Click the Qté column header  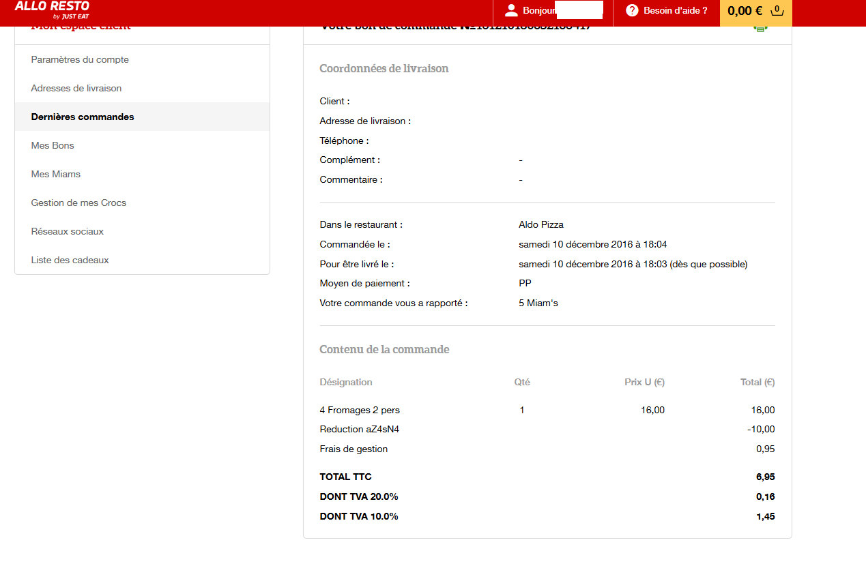(x=522, y=383)
